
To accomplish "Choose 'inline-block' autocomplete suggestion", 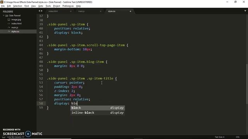I will [x=97, y=113].
